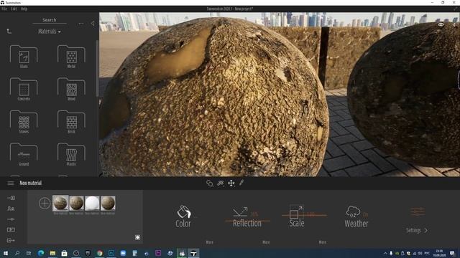Open the Wood materials folder
The height and width of the screenshot is (258, 460).
(71, 89)
